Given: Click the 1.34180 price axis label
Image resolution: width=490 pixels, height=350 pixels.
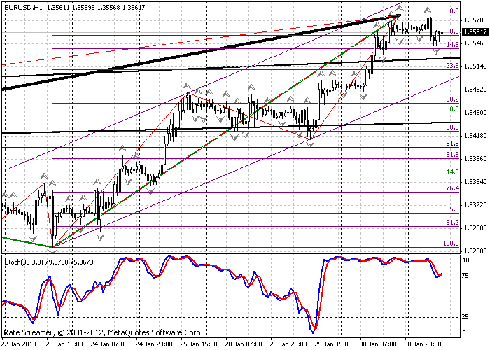Looking at the screenshot, I should 475,136.
